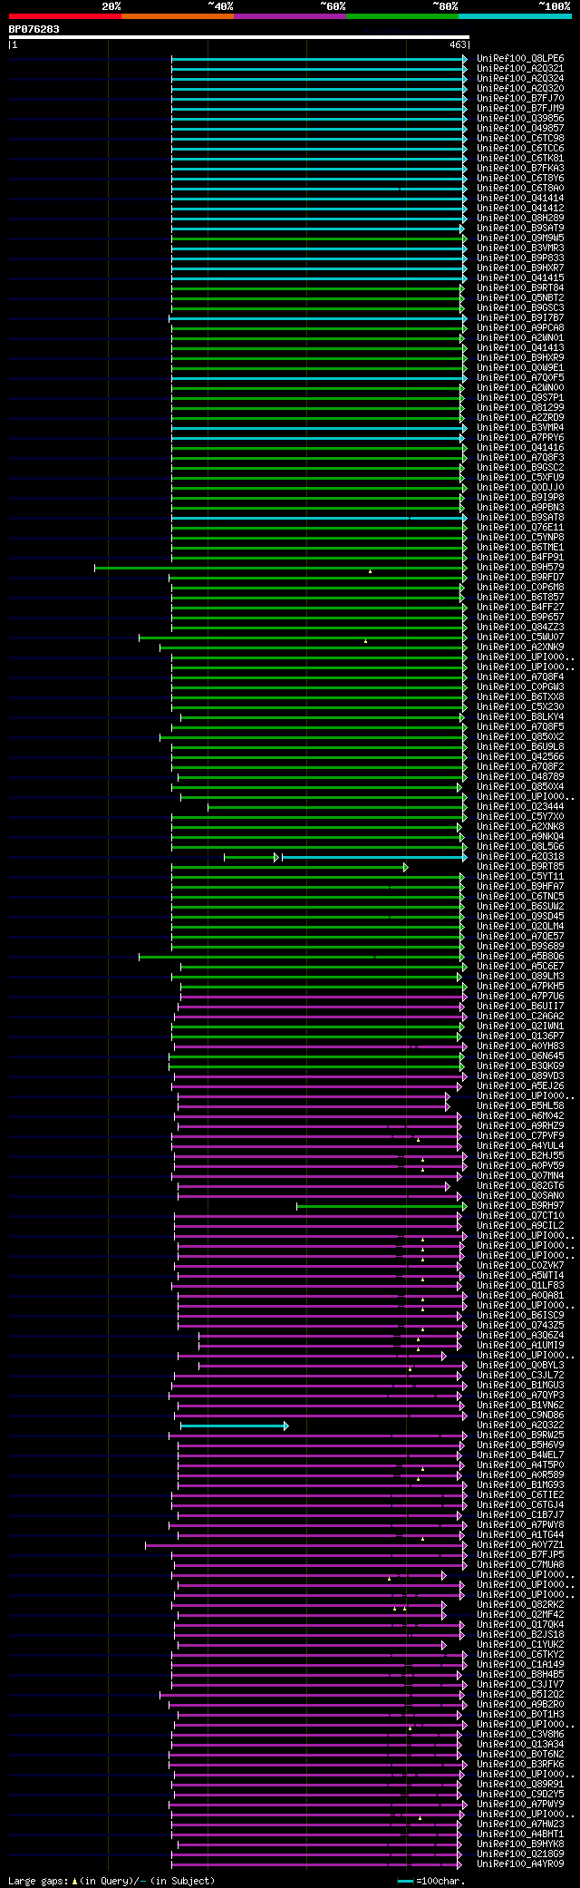Click the UniRef100_B8LKY4 label
This screenshot has width=580, height=1888.
tap(520, 717)
